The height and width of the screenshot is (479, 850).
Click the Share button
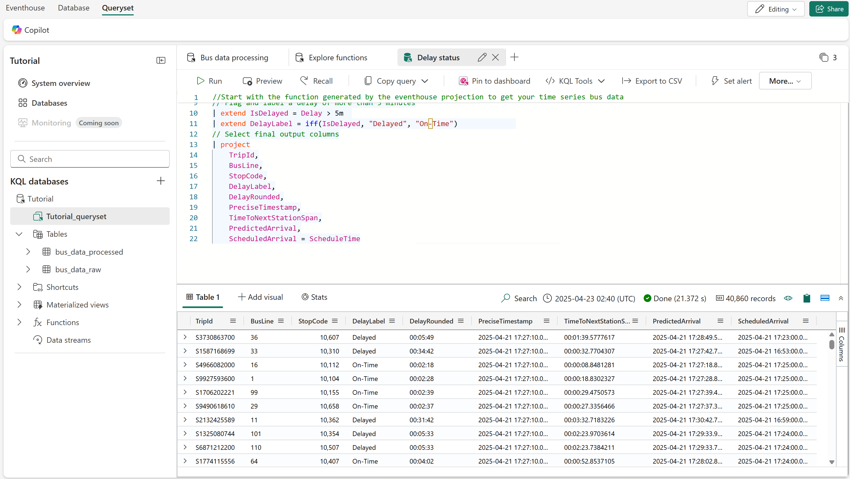pos(829,9)
